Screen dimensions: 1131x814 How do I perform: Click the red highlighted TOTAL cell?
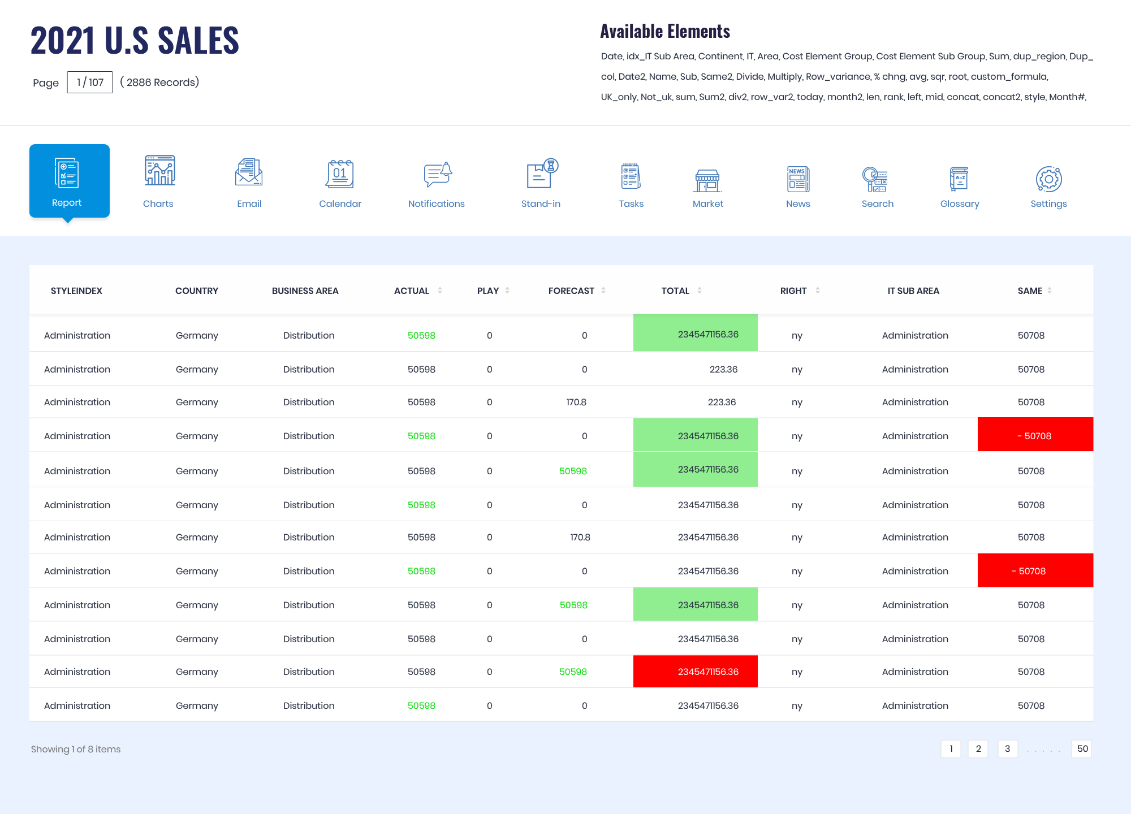click(x=695, y=672)
